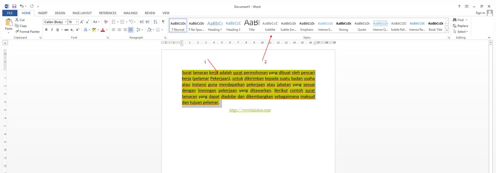Click Align Left icon
Screen dimensions: 496x173
tap(114, 30)
